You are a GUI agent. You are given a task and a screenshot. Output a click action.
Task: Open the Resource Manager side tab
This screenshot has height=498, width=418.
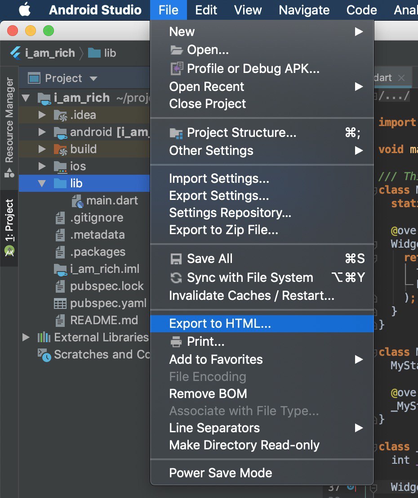(x=9, y=127)
